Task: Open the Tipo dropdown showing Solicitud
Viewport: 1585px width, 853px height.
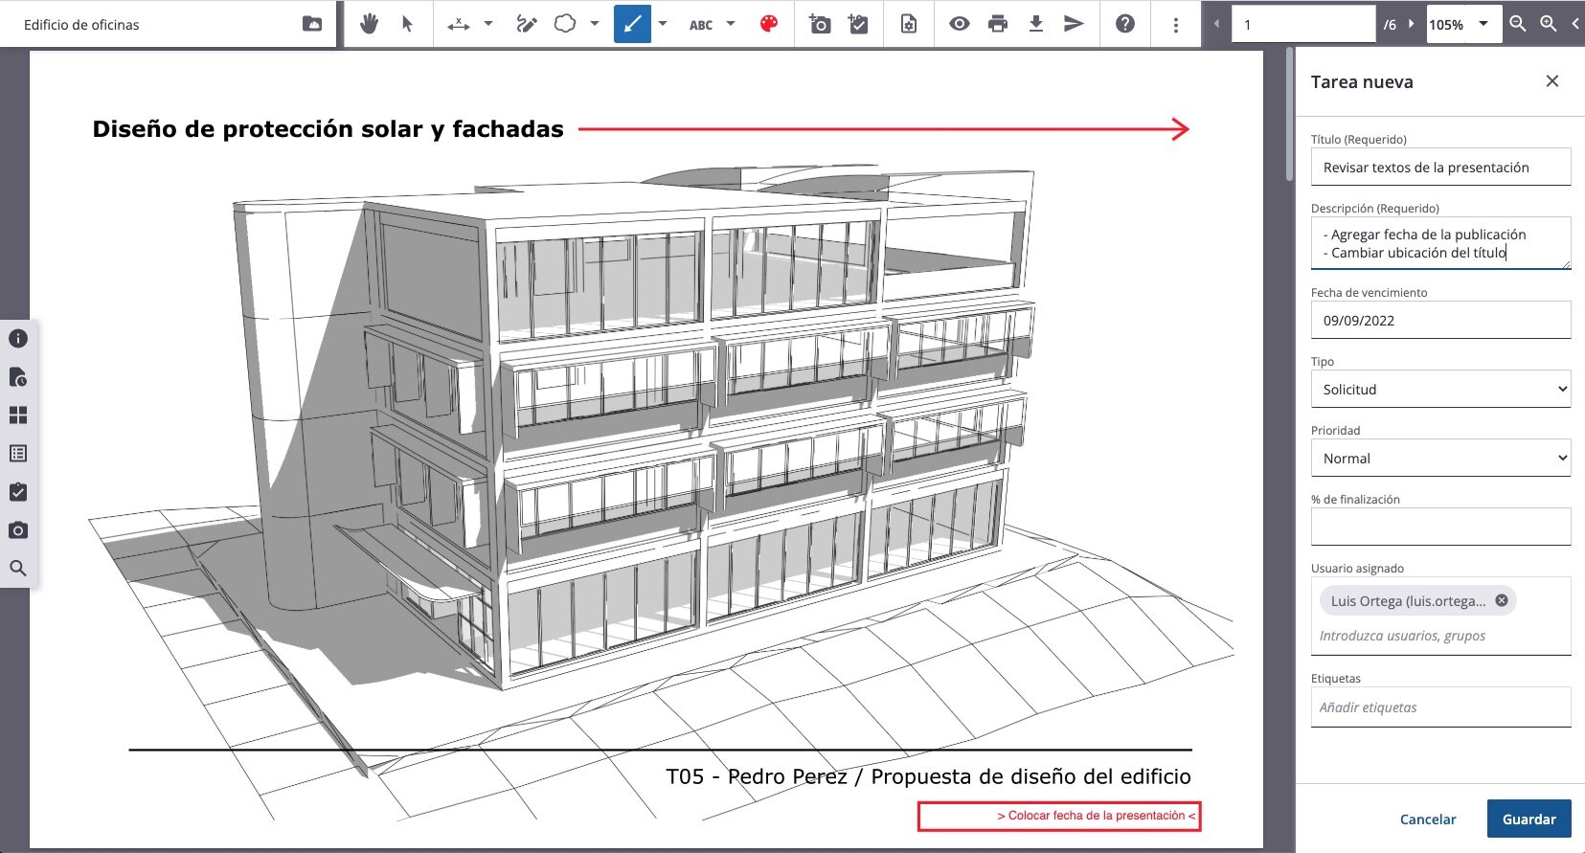Action: pyautogui.click(x=1440, y=389)
